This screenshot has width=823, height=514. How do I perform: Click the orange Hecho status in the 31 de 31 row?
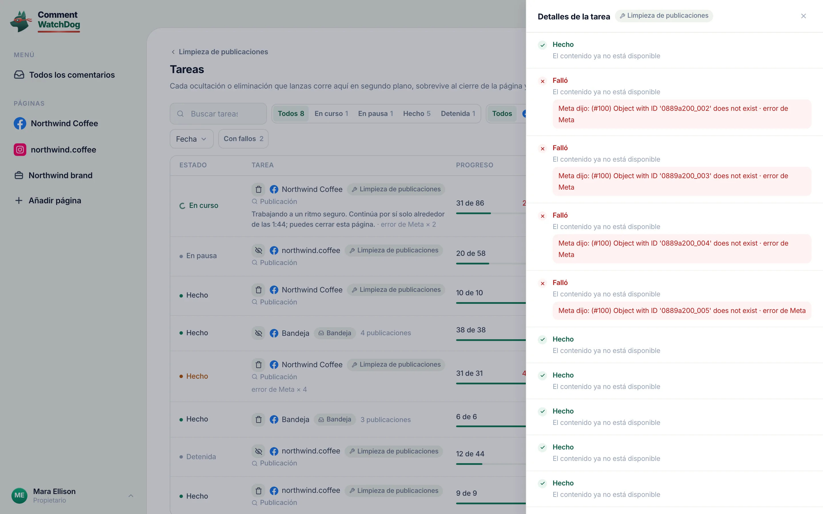pos(197,376)
